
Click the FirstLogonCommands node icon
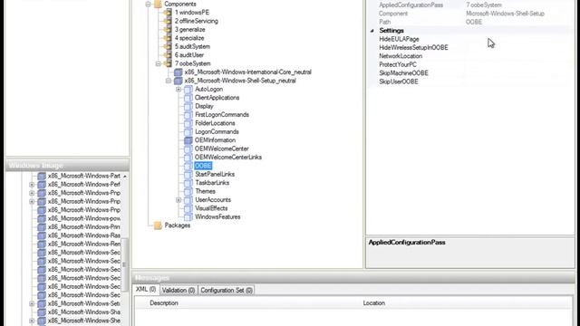188,115
